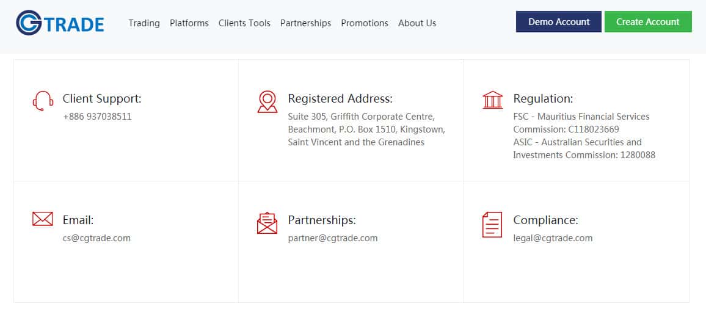This screenshot has height=312, width=706.
Task: Click the green Create Account button
Action: [648, 22]
